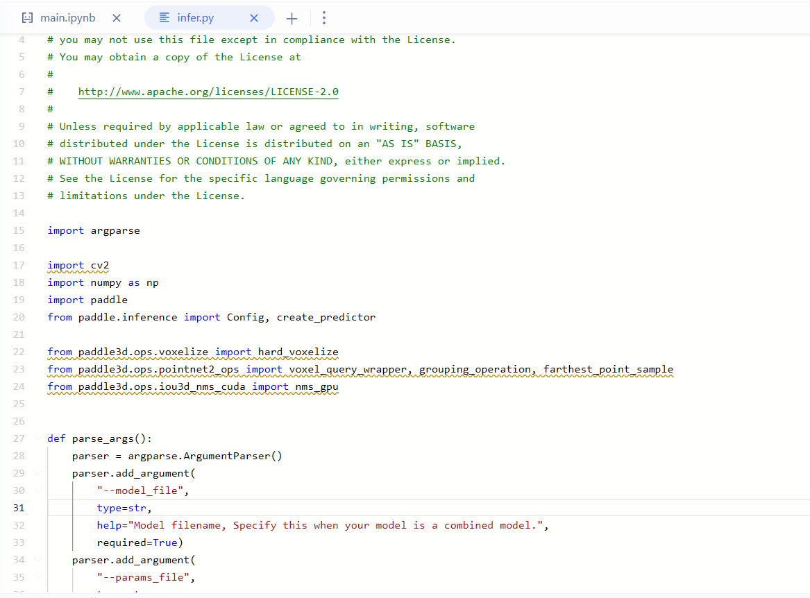Collapse the parse_args function at line 27
The width and height of the screenshot is (810, 598).
[37, 438]
